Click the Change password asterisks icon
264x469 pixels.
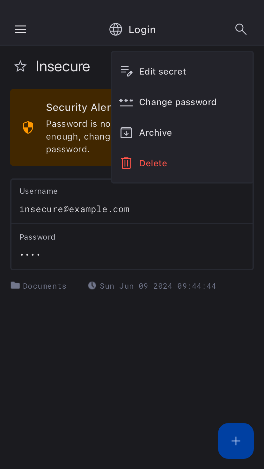[x=126, y=102]
